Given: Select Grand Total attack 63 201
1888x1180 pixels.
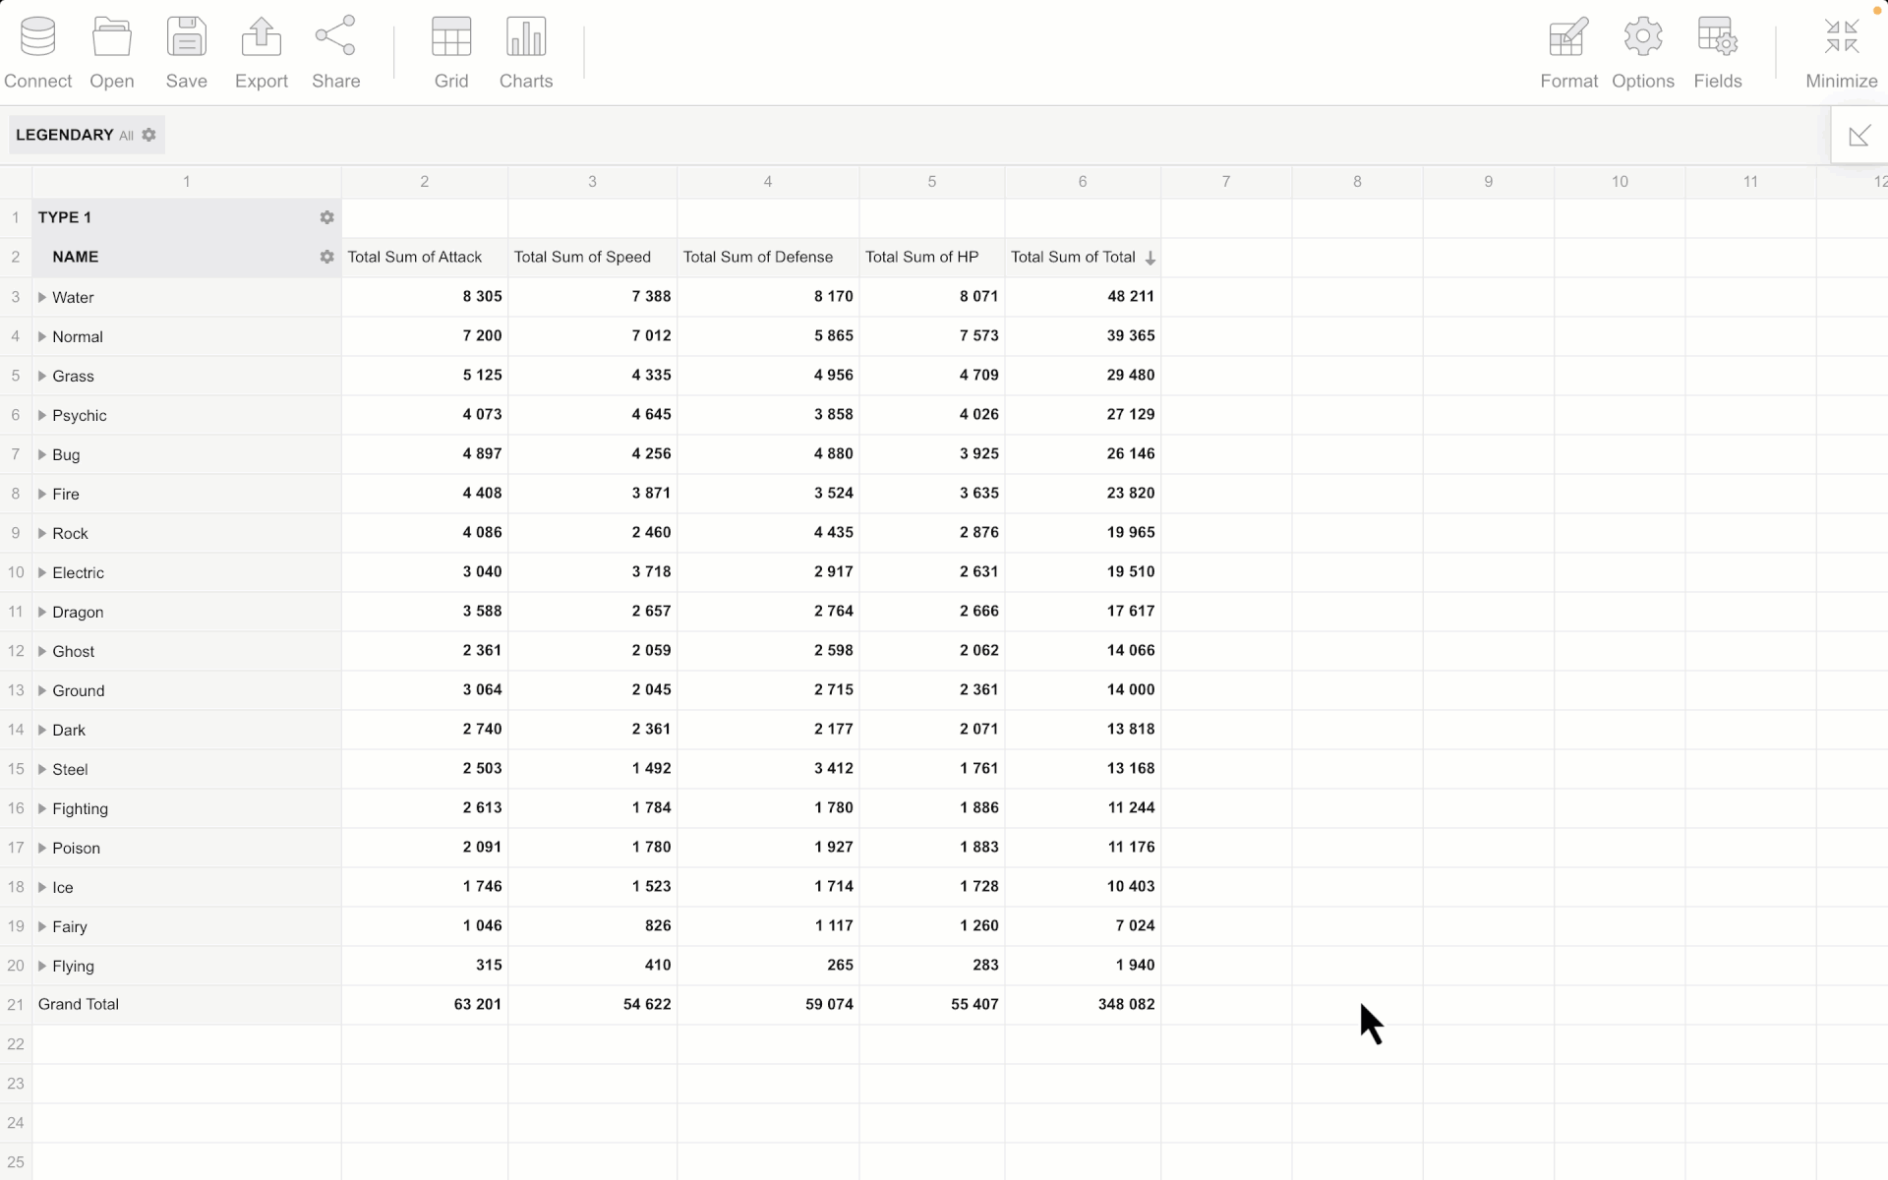Looking at the screenshot, I should (x=425, y=1005).
